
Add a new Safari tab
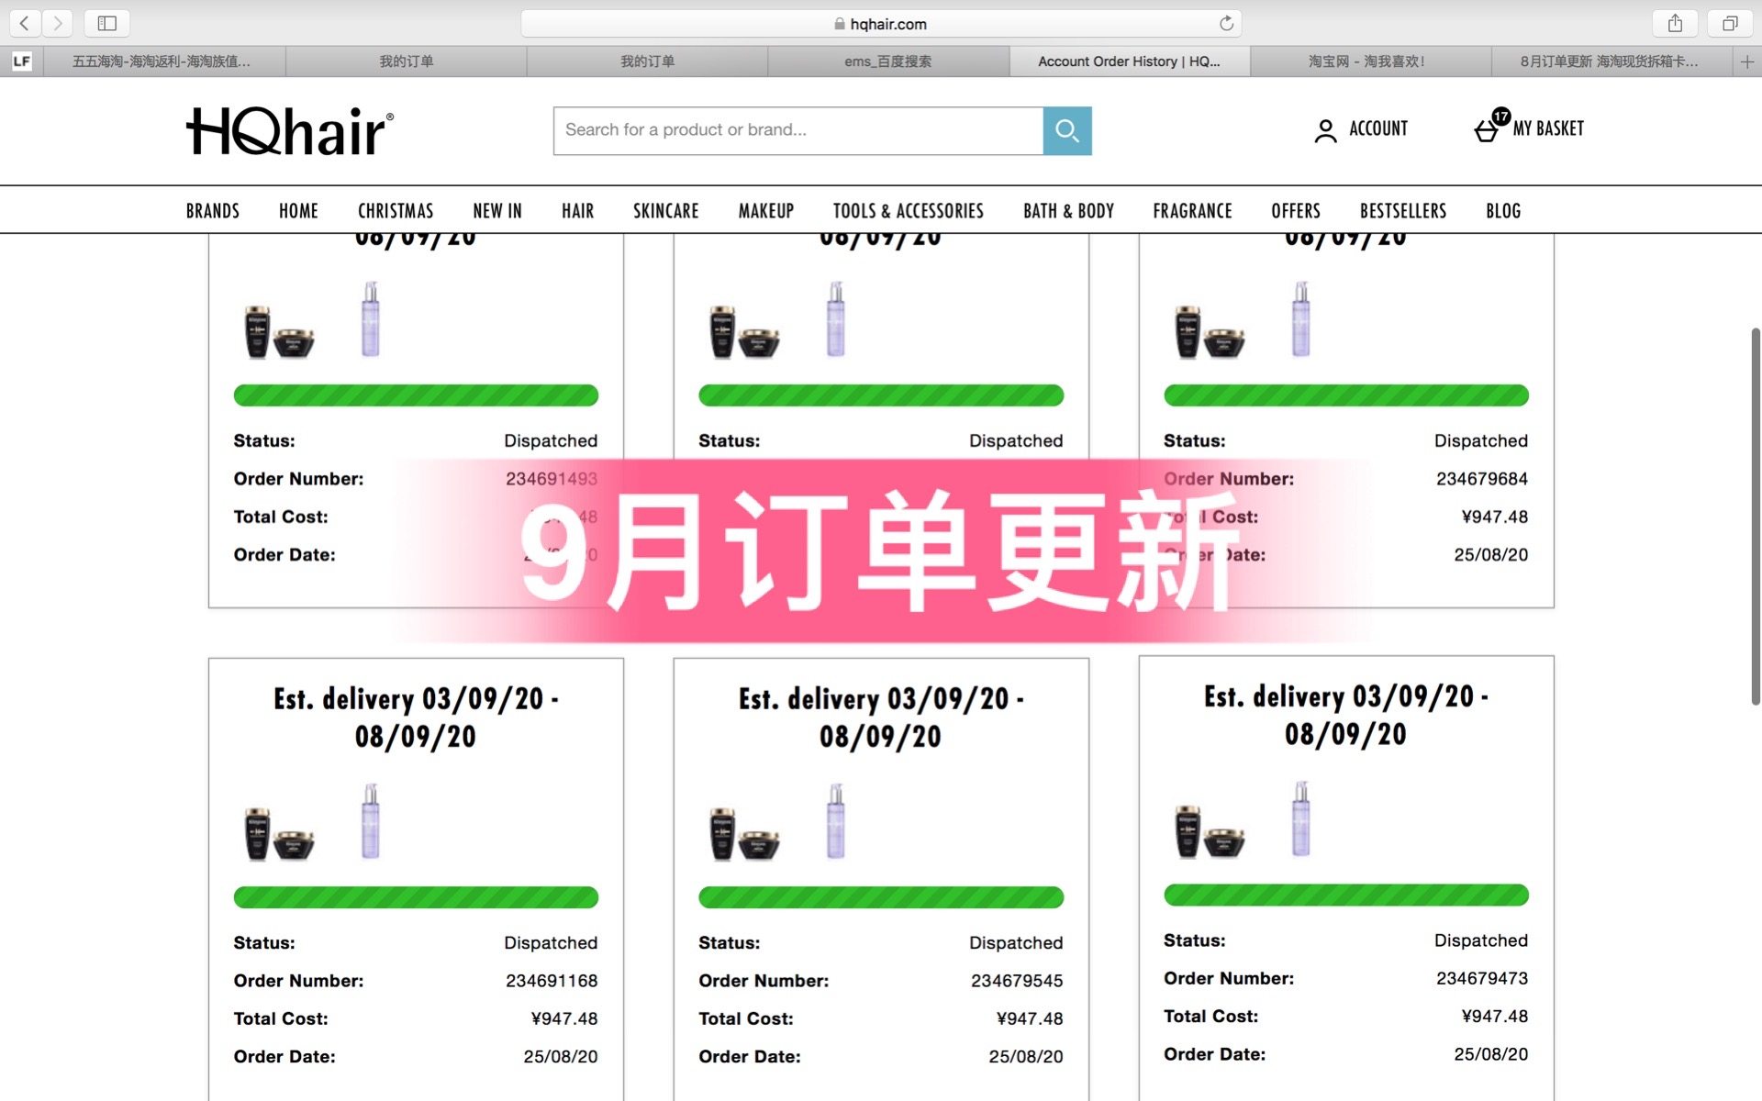(x=1746, y=61)
